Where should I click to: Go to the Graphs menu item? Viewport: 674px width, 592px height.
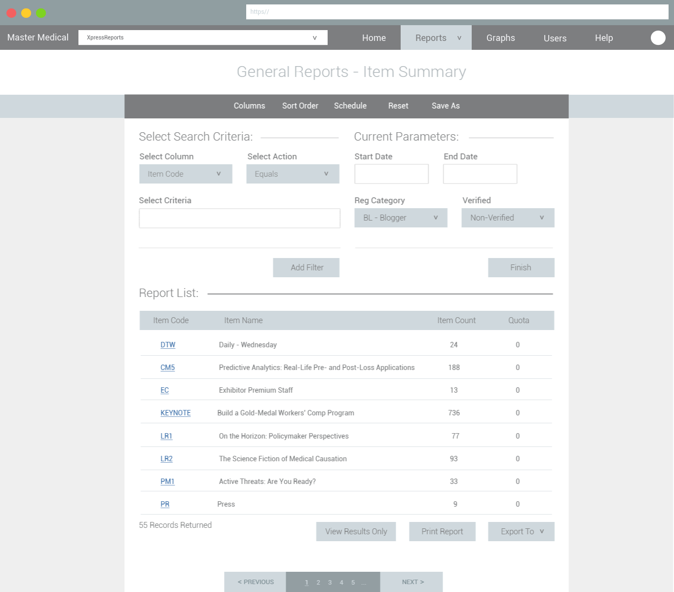tap(500, 38)
